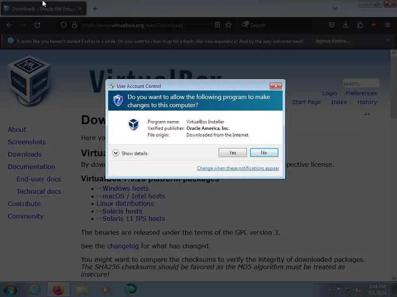This screenshot has height=297, width=397.
Task: Select the Downloads – Oracle VM VirtualBox tab
Action: point(43,9)
